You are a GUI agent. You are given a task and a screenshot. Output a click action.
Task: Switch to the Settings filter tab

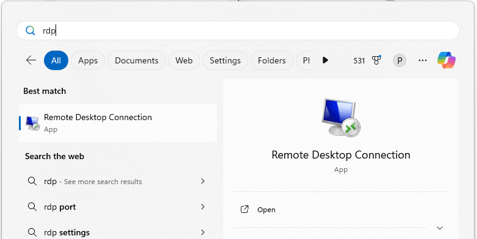tap(225, 60)
